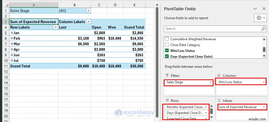Open the Sales Stage (All) filter dropdown
The height and width of the screenshot is (122, 269).
coord(88,11)
